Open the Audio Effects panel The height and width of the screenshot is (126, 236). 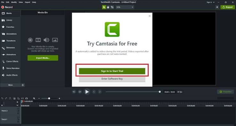10,75
